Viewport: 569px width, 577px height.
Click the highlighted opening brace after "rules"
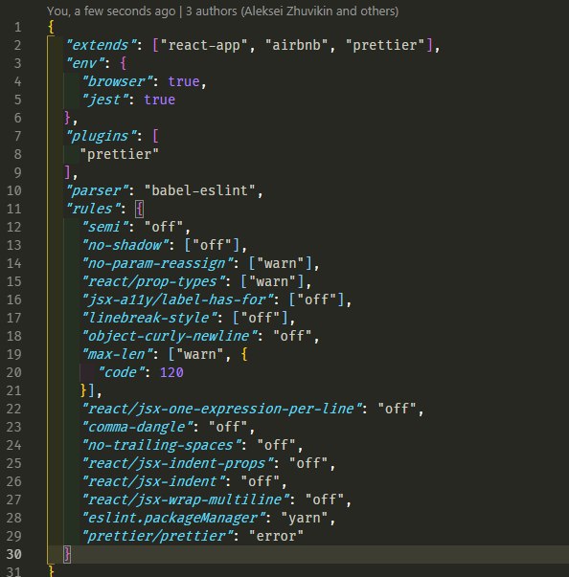click(x=139, y=209)
